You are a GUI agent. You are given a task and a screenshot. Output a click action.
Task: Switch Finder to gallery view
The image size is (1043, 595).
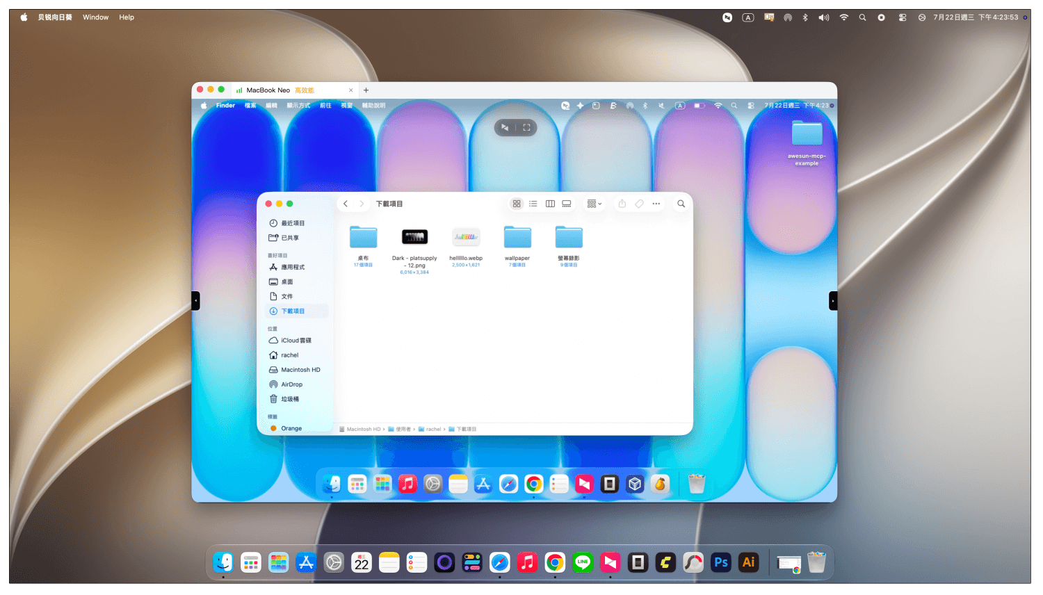567,204
